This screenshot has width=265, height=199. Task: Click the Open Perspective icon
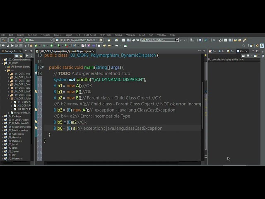[251, 46]
